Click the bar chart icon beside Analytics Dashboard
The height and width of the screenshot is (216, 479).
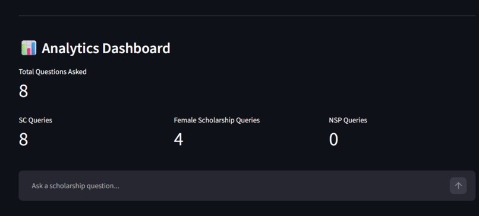pos(29,48)
